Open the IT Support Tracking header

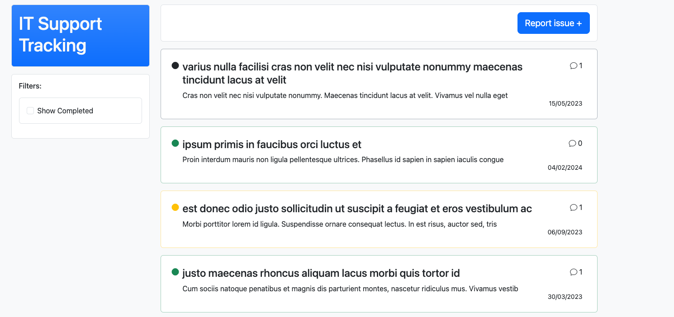coord(81,36)
